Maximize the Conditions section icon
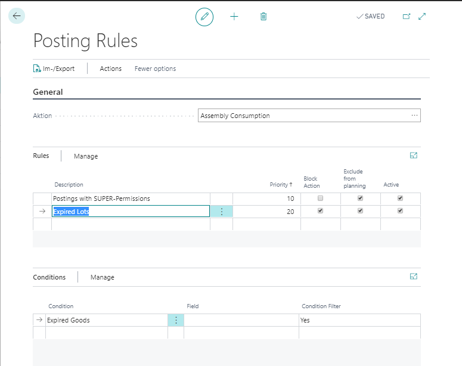This screenshot has height=366, width=462. pos(414,277)
